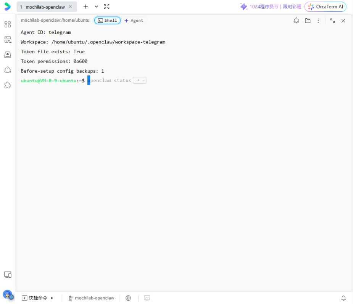The height and width of the screenshot is (304, 353).
Task: Click the puzzle-piece plugins icon in sidebar
Action: [x=8, y=85]
